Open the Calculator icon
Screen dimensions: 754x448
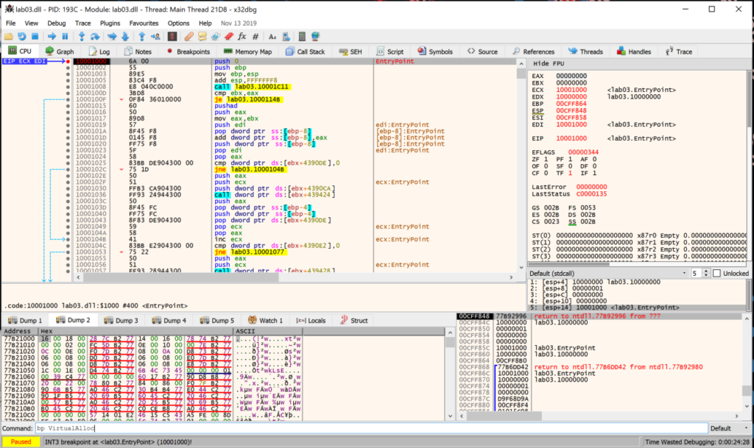(x=302, y=37)
